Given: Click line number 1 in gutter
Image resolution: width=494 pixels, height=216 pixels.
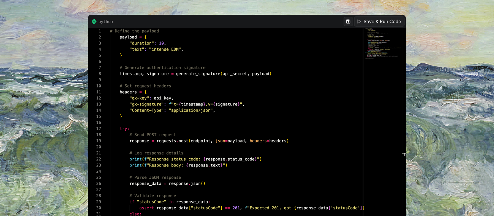Looking at the screenshot, I should tap(100, 31).
